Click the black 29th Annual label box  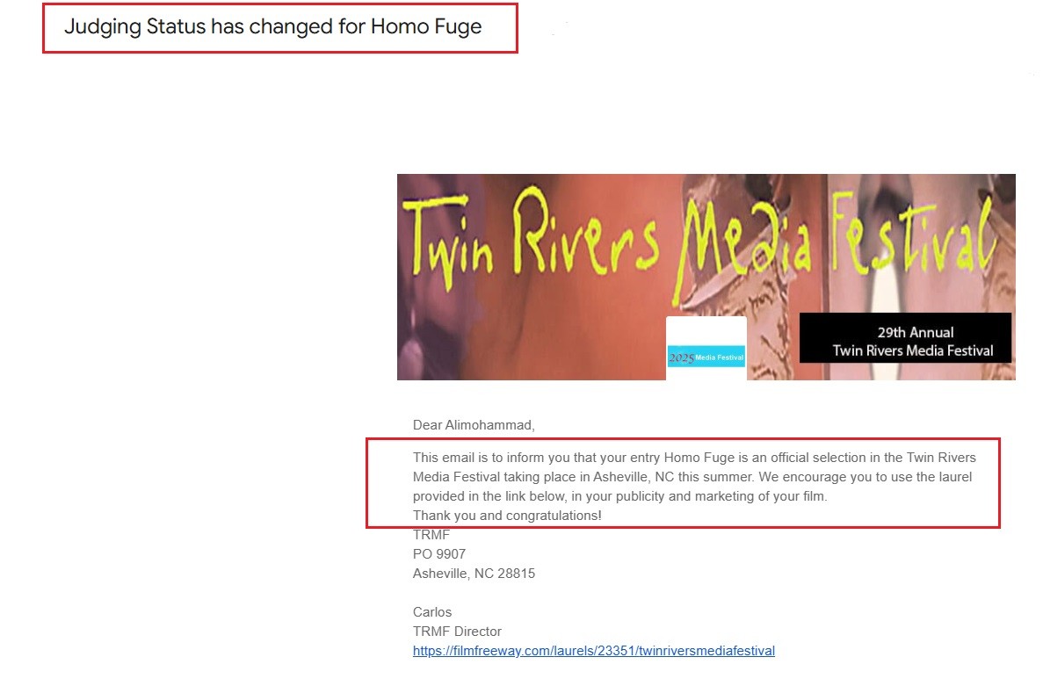(x=905, y=337)
